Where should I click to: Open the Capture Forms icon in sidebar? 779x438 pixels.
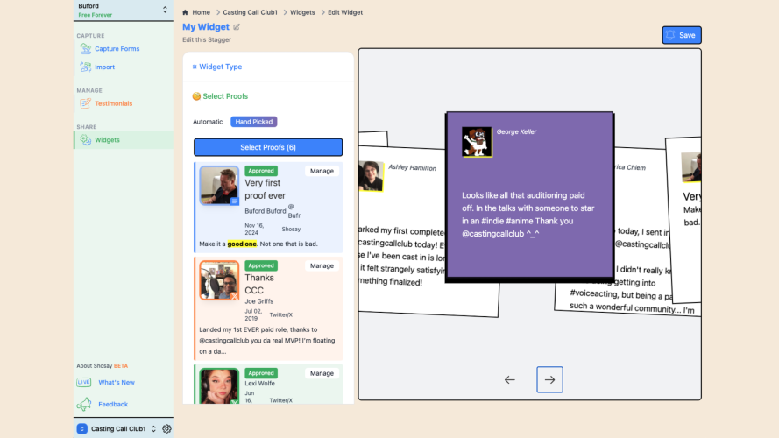coord(86,49)
